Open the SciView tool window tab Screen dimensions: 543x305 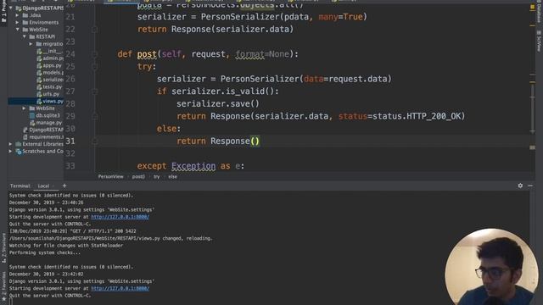coord(540,41)
